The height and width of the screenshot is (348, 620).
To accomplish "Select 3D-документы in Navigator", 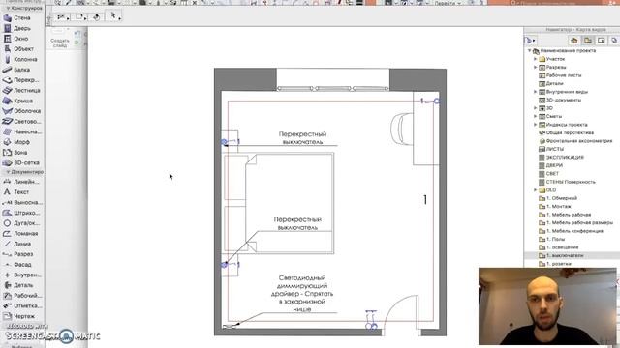I will [560, 101].
